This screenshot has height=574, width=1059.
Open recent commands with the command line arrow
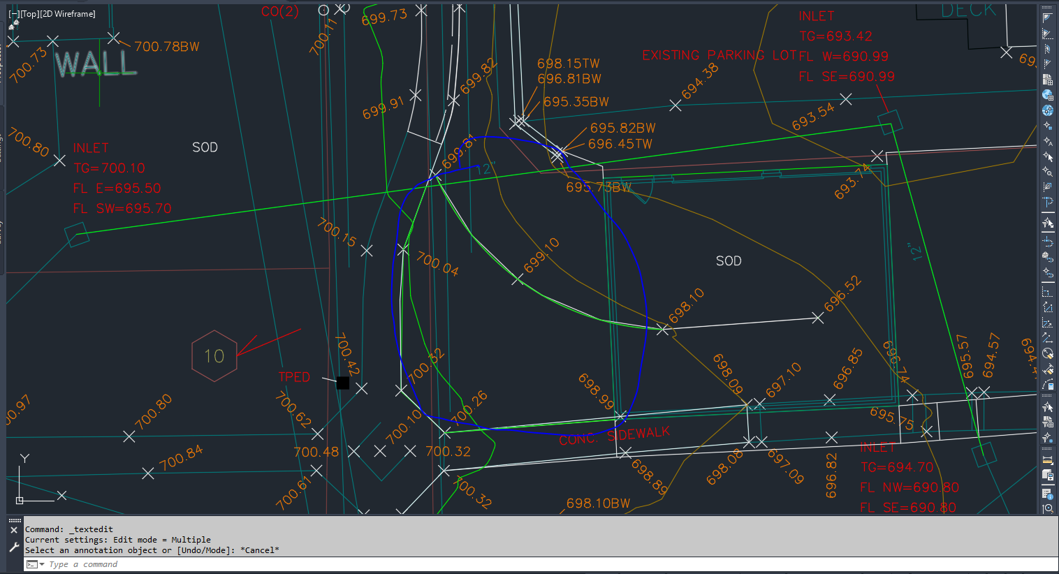click(x=41, y=564)
